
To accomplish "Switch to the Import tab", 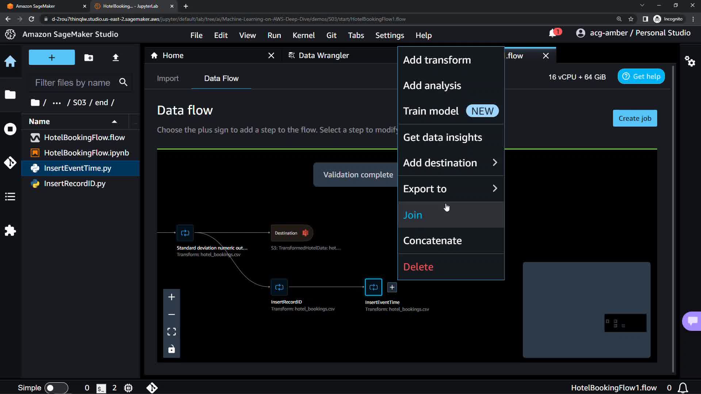I will (x=168, y=78).
